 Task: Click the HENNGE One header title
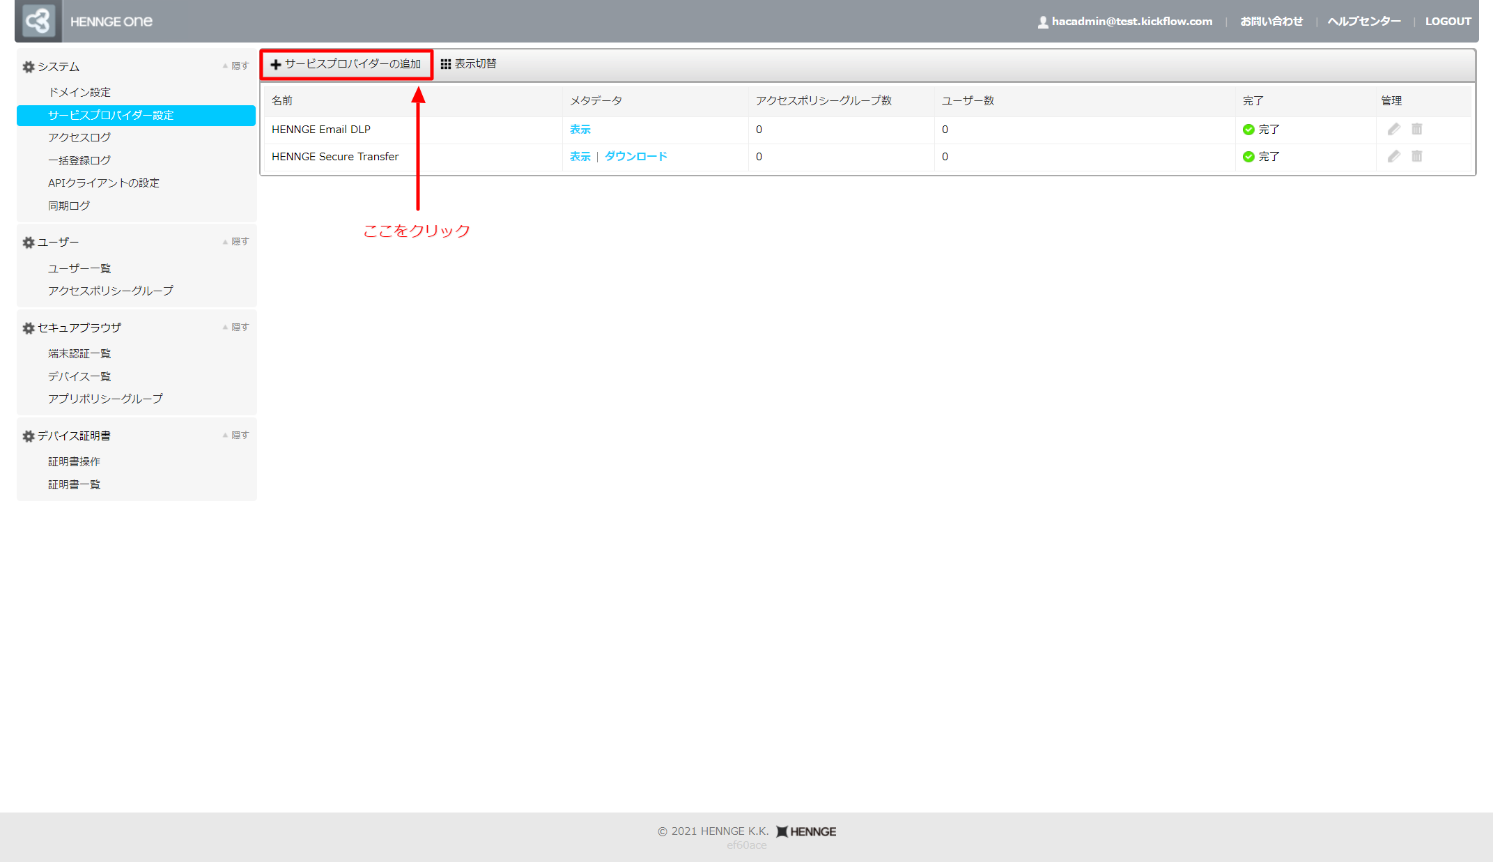(x=111, y=22)
